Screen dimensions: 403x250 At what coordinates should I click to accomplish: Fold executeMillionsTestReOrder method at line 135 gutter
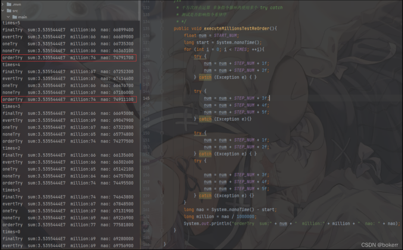click(162, 28)
